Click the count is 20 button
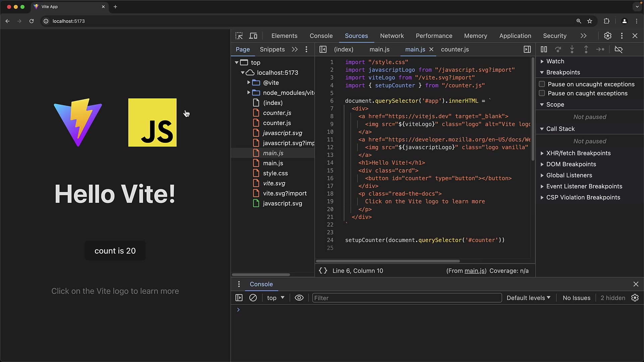The width and height of the screenshot is (644, 362). click(115, 251)
